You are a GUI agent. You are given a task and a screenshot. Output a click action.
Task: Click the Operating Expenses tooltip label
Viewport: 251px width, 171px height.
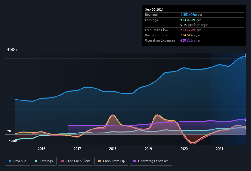160,40
